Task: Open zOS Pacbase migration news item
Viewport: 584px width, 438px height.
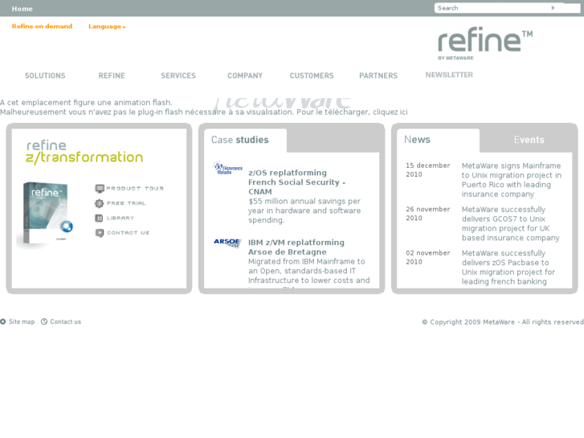Action: point(508,268)
